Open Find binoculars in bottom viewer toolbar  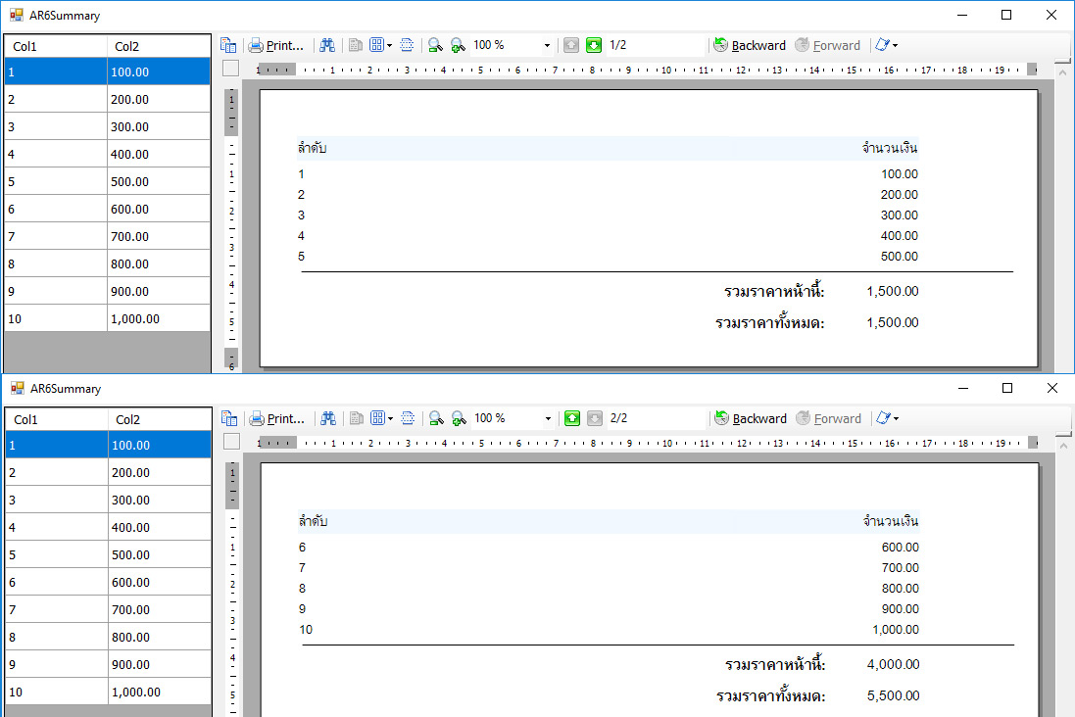coord(328,418)
